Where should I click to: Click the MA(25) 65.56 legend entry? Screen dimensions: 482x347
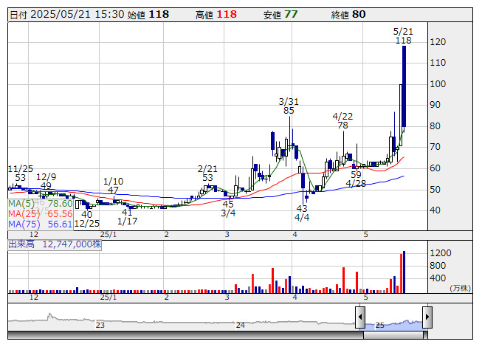point(41,213)
